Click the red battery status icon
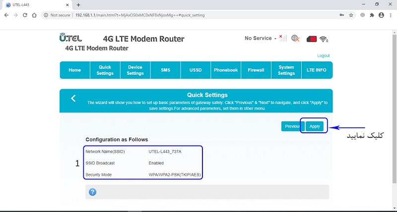This screenshot has height=212, width=397. point(312,39)
